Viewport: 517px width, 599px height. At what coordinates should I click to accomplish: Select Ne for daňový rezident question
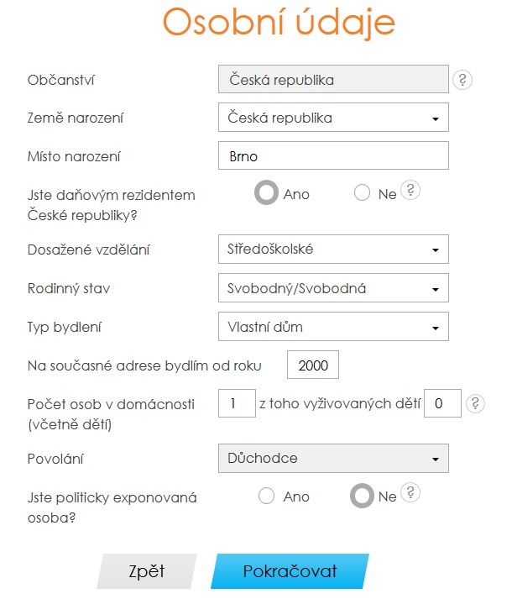point(362,192)
